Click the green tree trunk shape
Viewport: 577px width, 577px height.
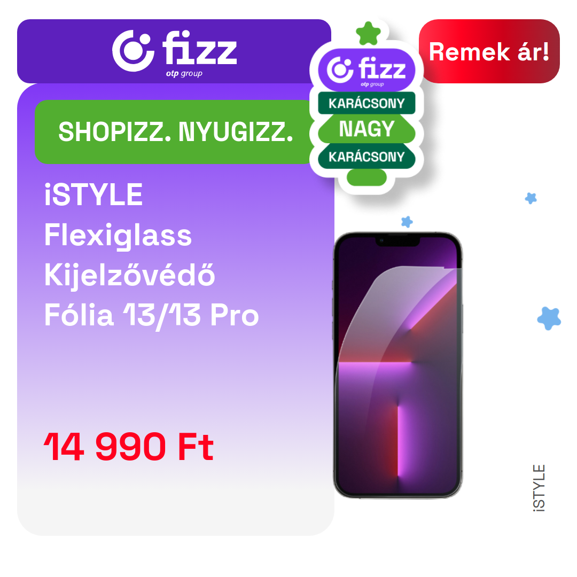367,177
